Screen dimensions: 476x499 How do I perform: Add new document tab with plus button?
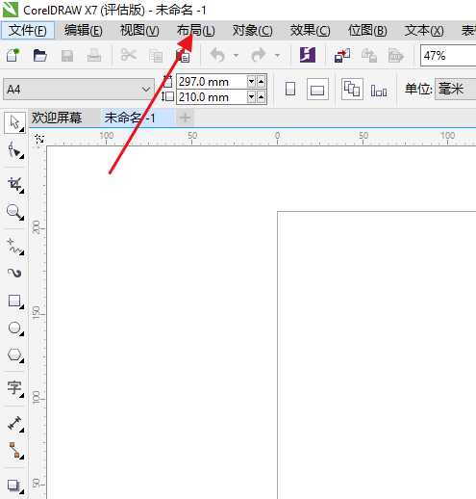tap(185, 118)
